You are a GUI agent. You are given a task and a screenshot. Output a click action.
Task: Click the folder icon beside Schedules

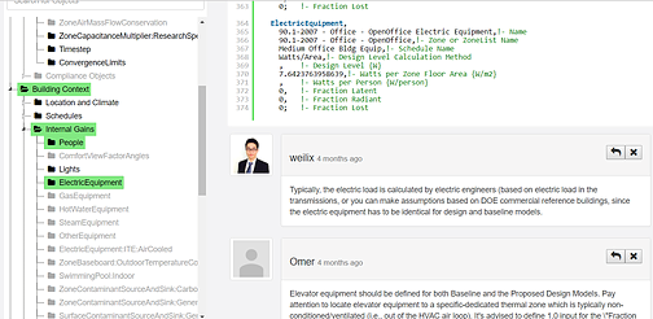tap(38, 116)
